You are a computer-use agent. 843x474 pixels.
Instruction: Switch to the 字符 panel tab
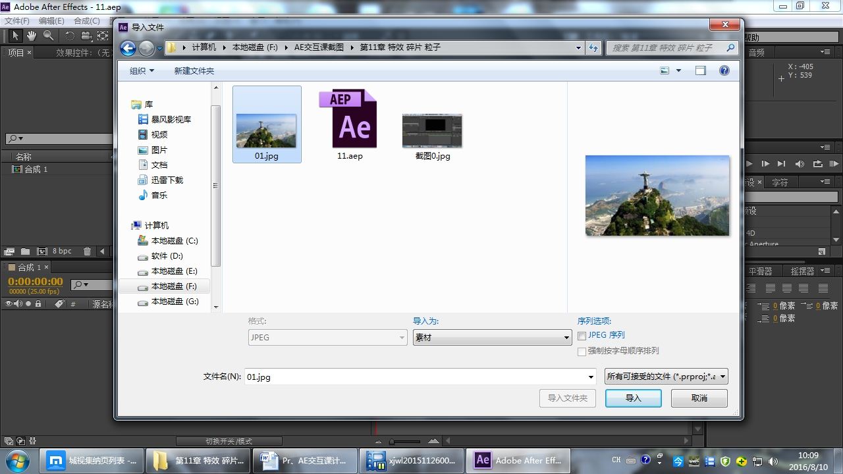coord(780,182)
